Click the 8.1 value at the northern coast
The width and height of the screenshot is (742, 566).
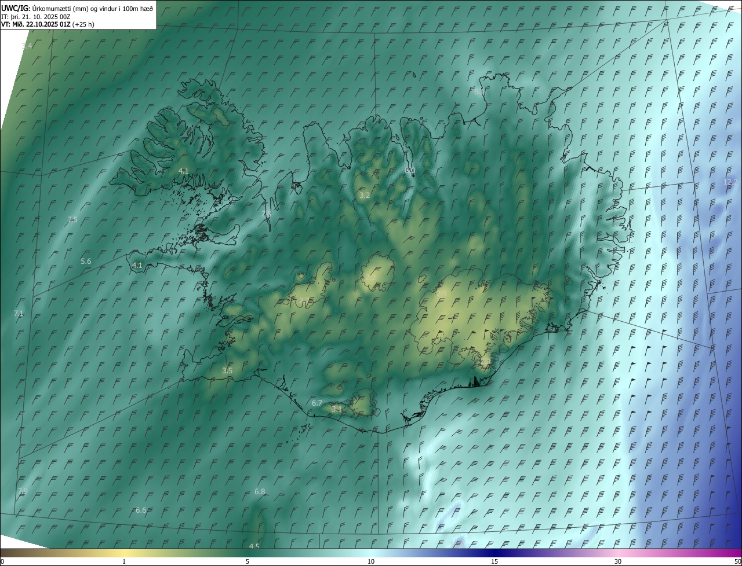pyautogui.click(x=479, y=91)
